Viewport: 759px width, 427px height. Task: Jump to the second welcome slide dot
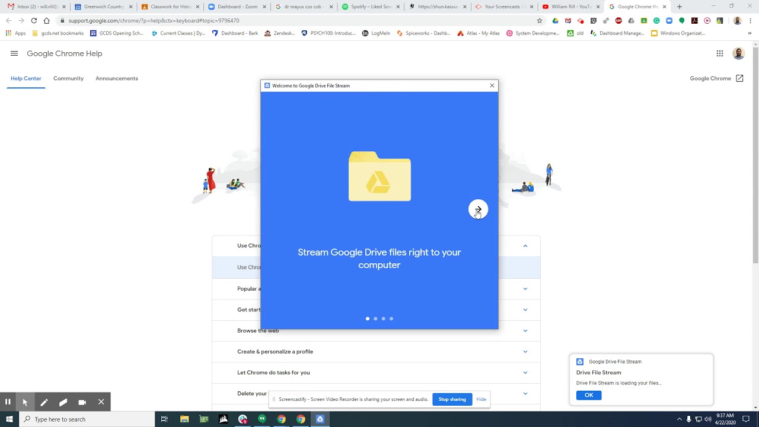coord(375,318)
